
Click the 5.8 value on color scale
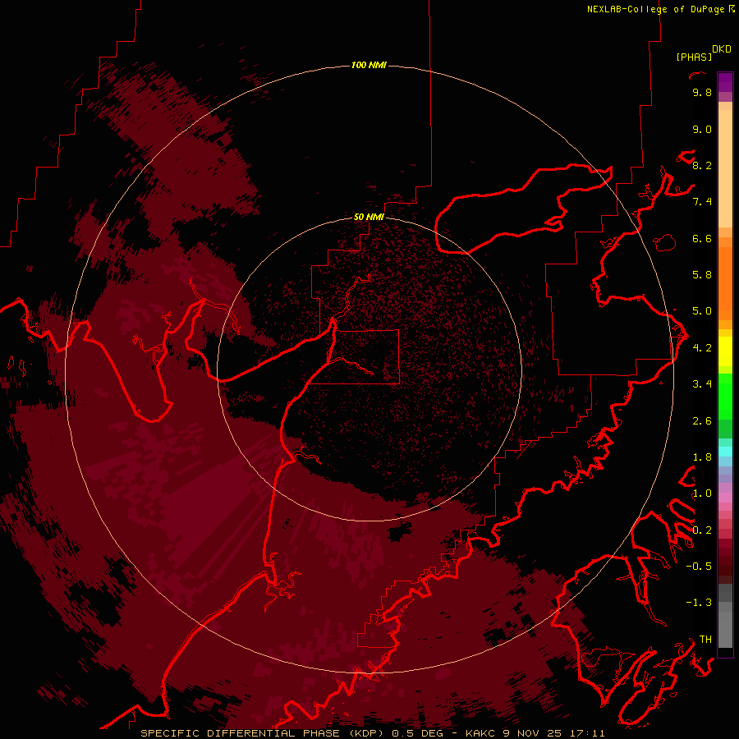tap(702, 275)
